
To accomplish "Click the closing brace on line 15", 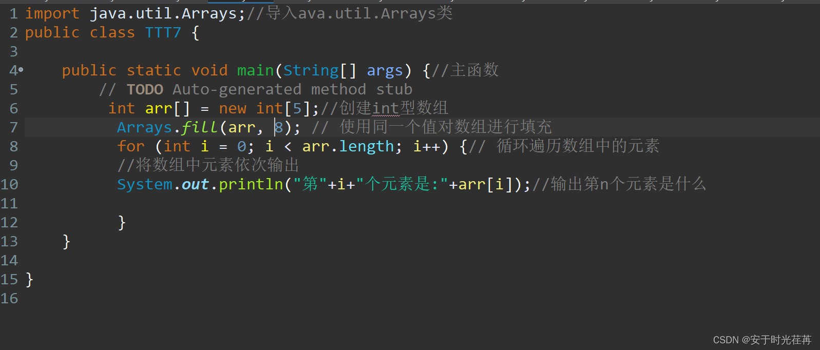I will tap(29, 279).
